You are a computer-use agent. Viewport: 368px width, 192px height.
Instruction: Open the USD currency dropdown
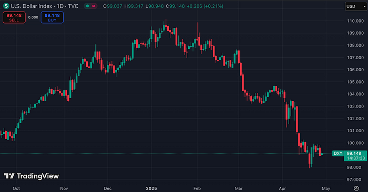(356, 6)
